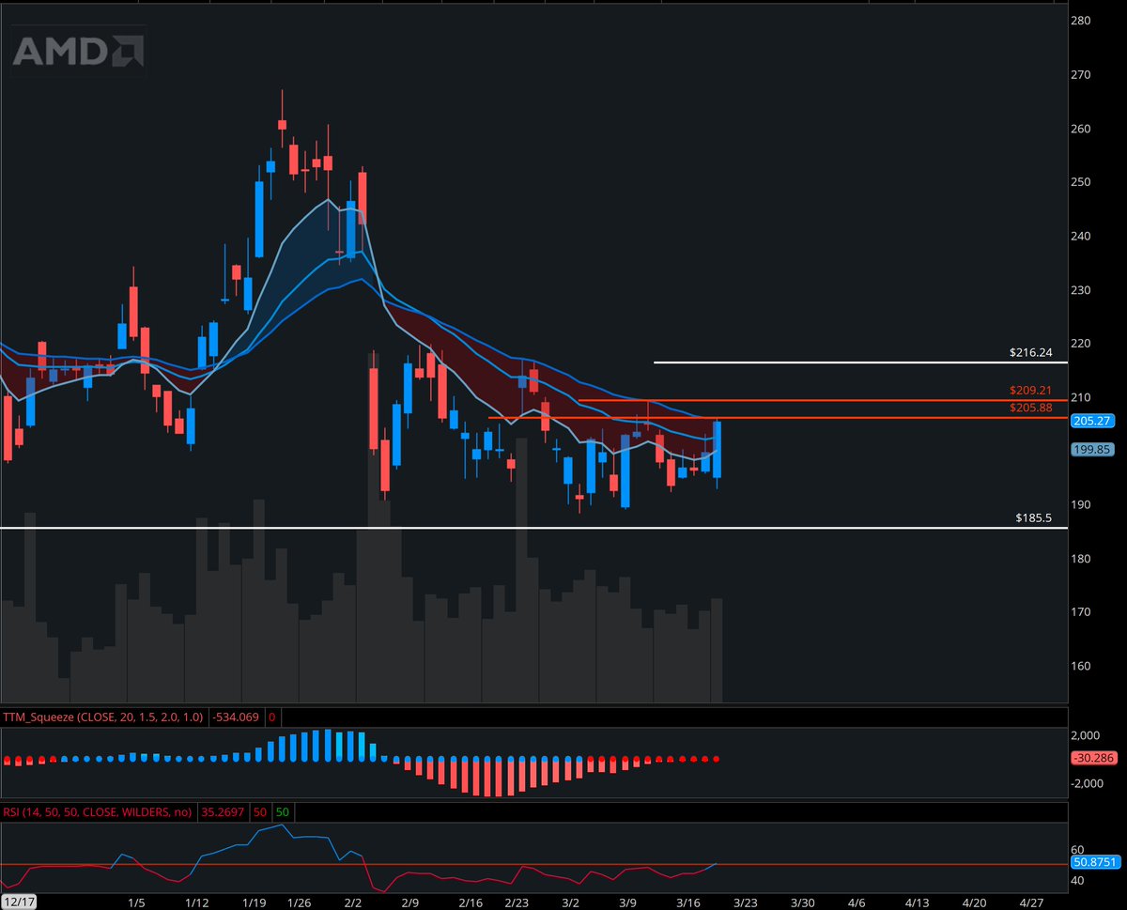
Task: Click the 1/26 date on time axis
Action: [x=300, y=902]
